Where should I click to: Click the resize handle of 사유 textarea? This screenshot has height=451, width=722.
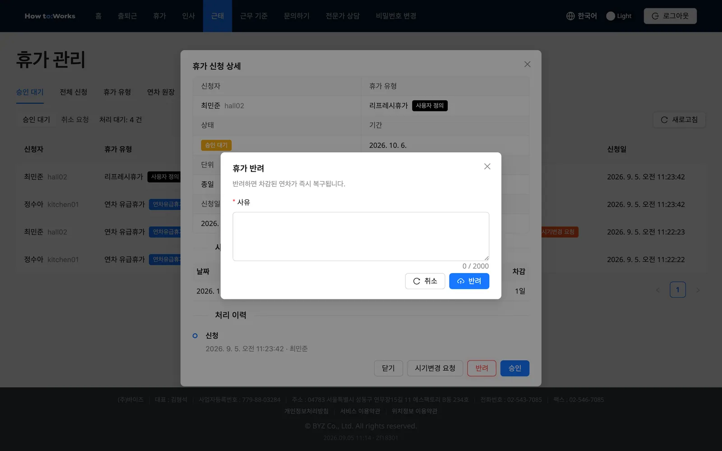(486, 258)
